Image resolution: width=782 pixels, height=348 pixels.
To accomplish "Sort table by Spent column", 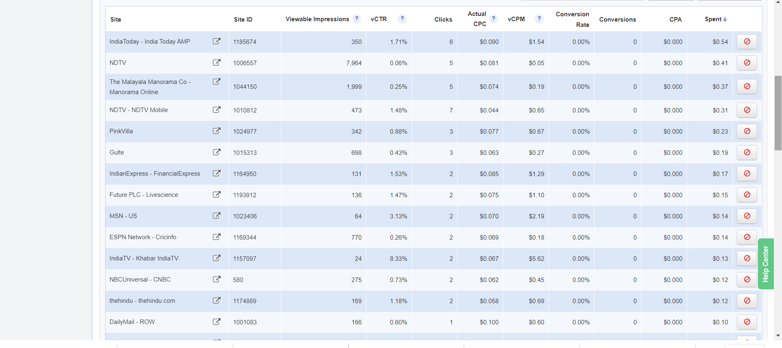I will pyautogui.click(x=716, y=19).
